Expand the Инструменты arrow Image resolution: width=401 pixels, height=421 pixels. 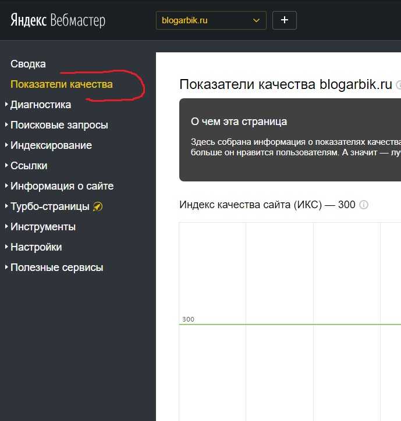pyautogui.click(x=6, y=226)
